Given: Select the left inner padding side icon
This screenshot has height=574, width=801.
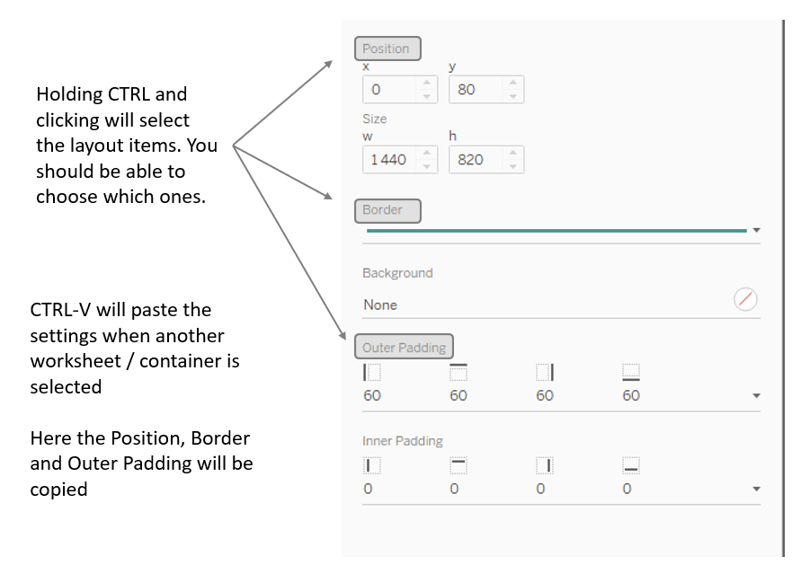Looking at the screenshot, I should (x=372, y=465).
